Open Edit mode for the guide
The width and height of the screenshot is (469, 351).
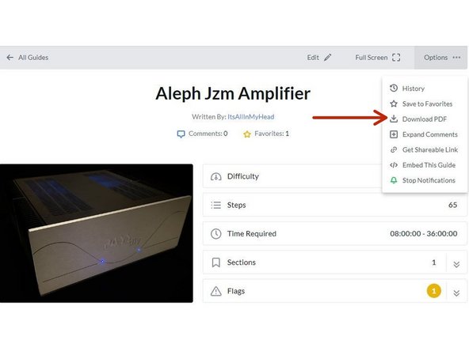tap(319, 57)
